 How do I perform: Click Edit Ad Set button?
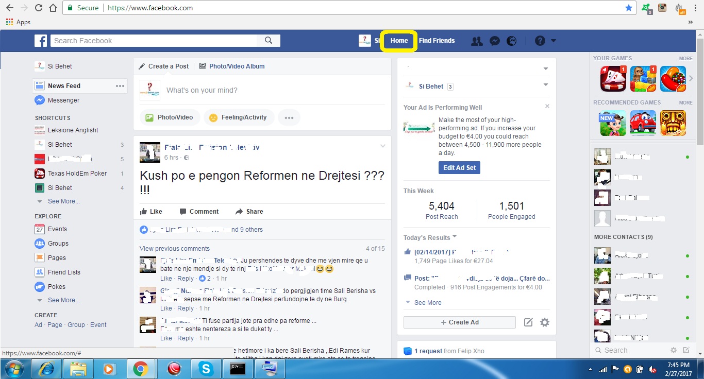[459, 168]
